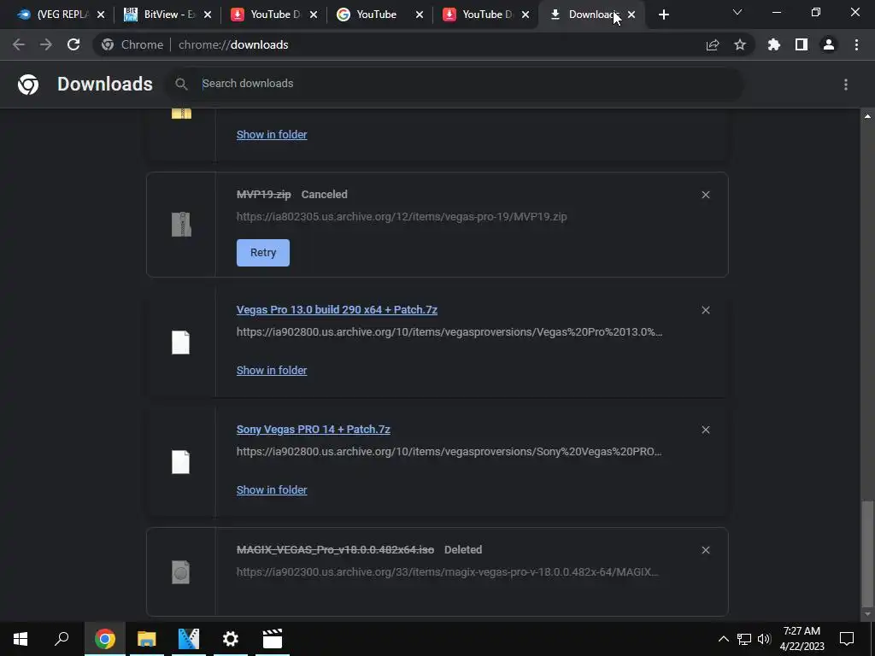Screen dimensions: 875x656
Task: Click the Chrome logo beside Downloads heading
Action: 28,85
